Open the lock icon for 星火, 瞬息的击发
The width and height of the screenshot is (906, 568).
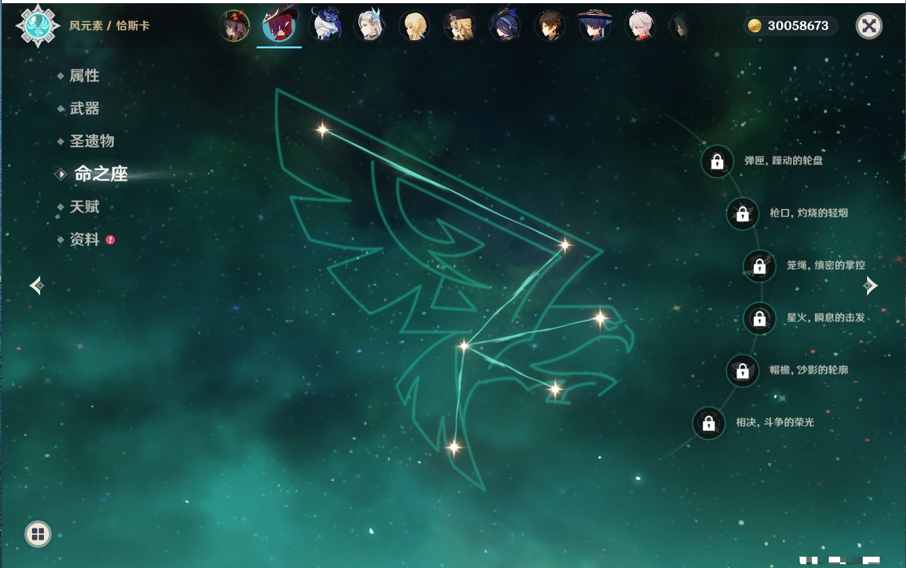click(760, 318)
